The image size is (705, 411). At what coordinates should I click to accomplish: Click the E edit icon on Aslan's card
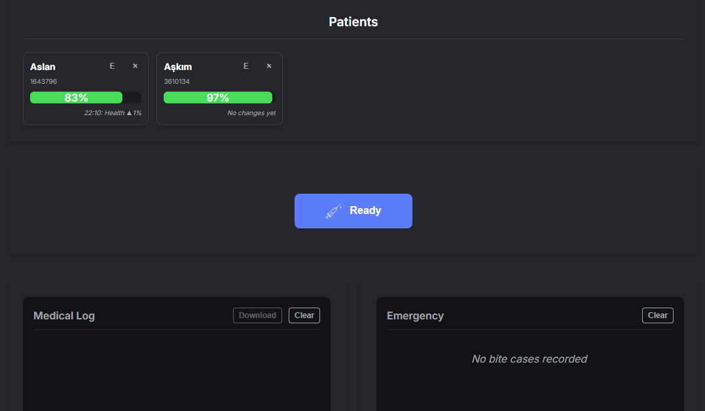[113, 66]
